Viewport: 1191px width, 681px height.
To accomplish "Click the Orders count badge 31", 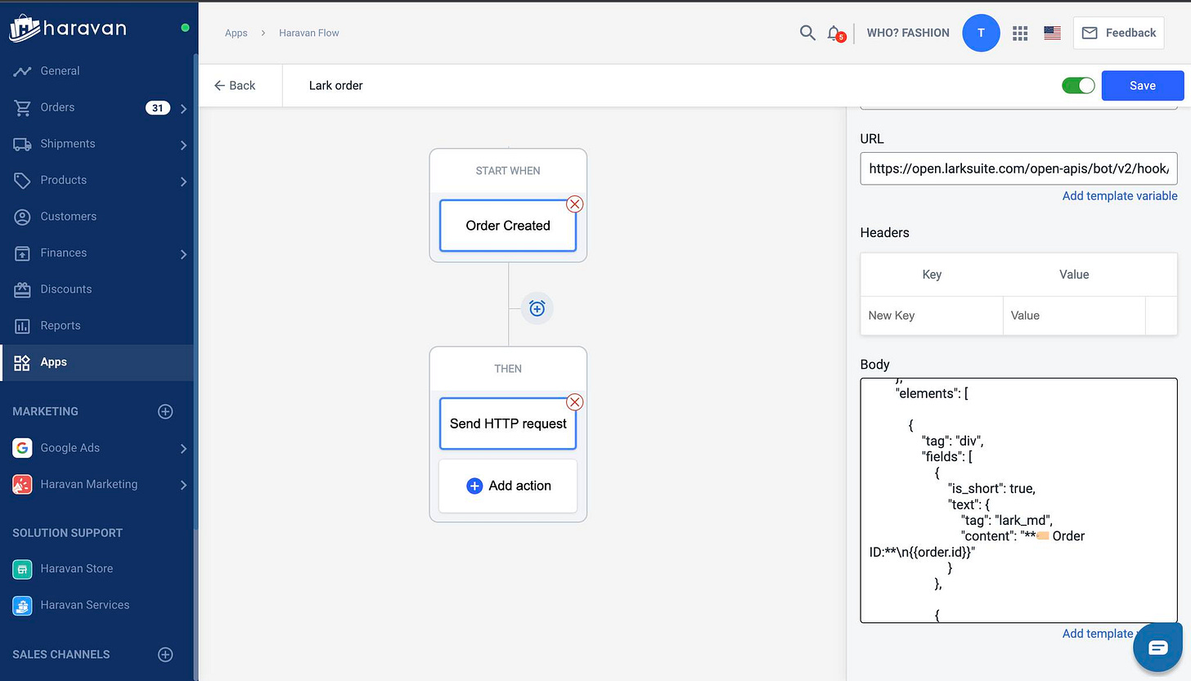I will [158, 107].
